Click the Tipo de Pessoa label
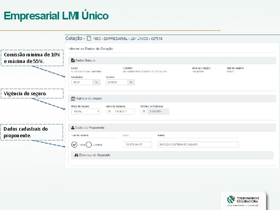The width and height of the screenshot is (280, 210). coord(80,135)
